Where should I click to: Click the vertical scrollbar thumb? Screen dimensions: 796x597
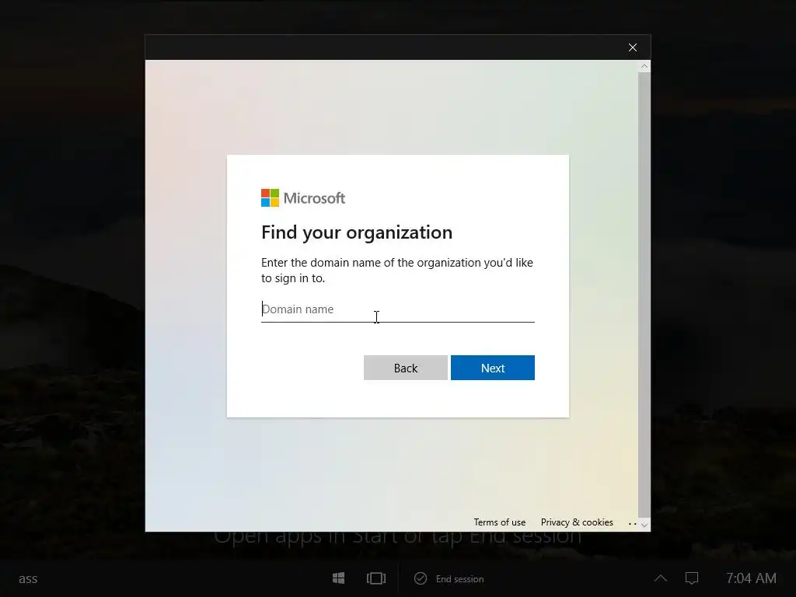click(644, 295)
